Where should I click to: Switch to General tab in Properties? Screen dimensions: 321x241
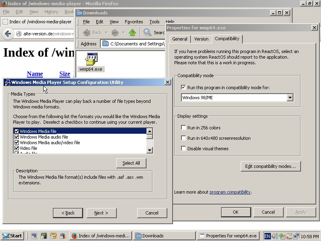click(180, 39)
